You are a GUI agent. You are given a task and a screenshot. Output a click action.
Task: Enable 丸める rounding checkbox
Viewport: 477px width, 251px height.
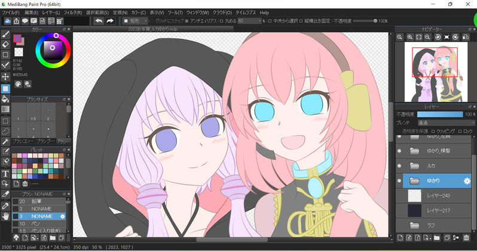point(221,21)
